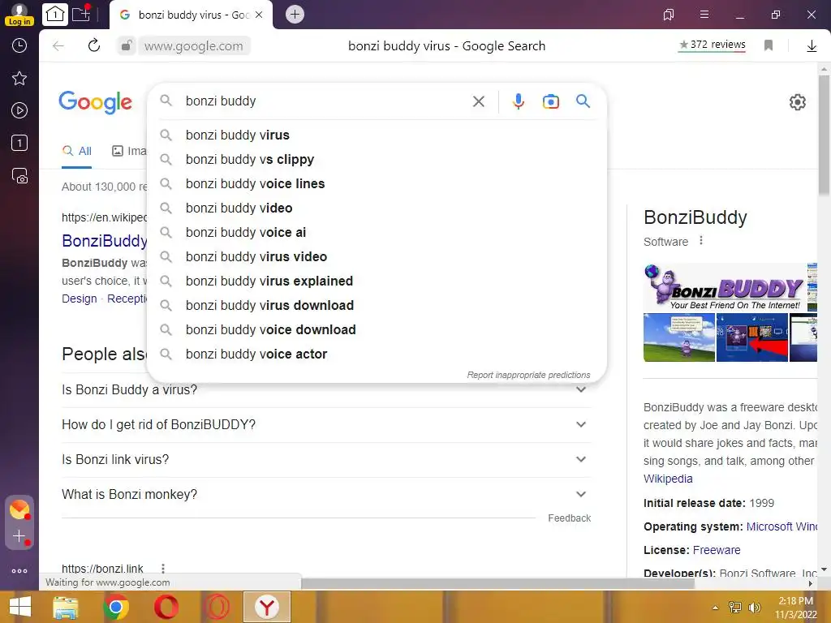
Task: Open the BonziBuddy panel three-dots menu
Action: (701, 240)
